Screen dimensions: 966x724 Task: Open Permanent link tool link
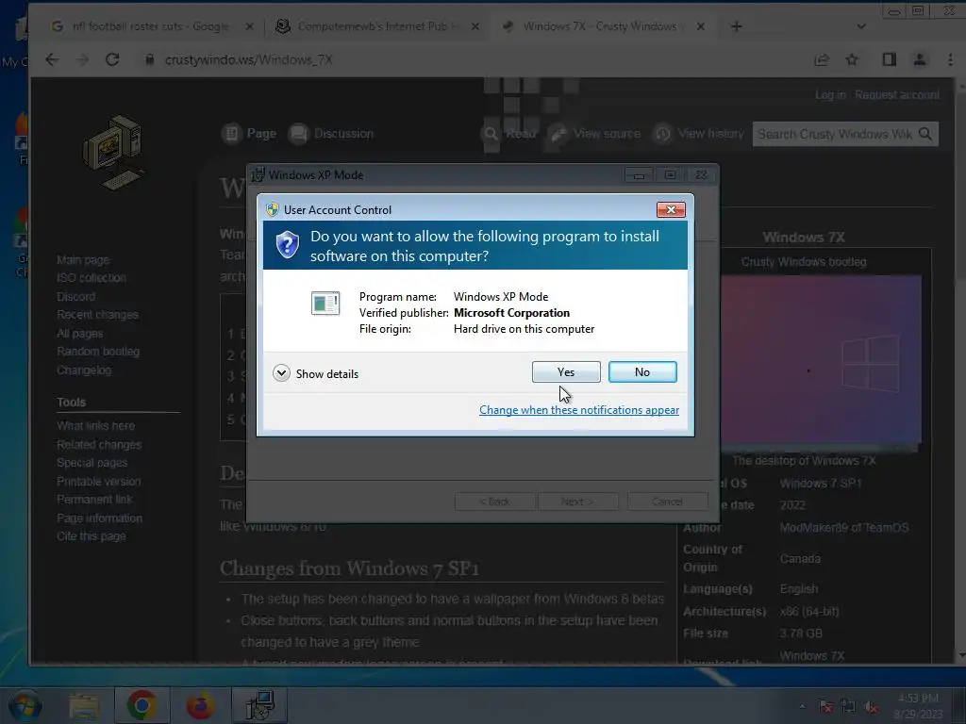tap(94, 500)
